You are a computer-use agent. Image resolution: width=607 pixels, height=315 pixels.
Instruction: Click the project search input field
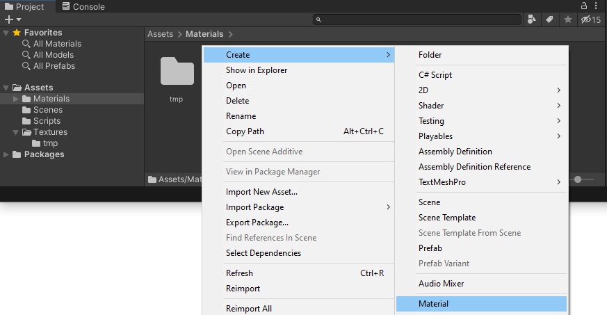pyautogui.click(x=417, y=19)
